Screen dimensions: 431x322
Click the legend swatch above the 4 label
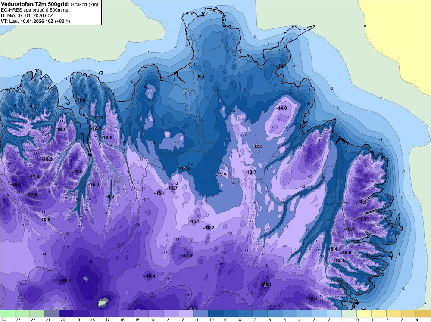tap(423, 313)
